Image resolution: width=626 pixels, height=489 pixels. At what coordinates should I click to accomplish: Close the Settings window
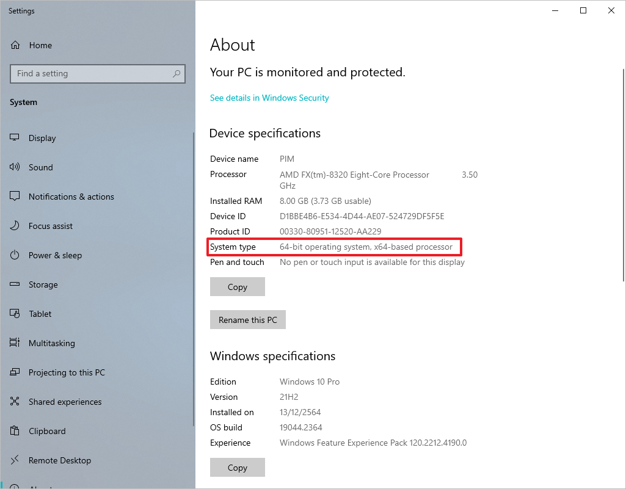pyautogui.click(x=611, y=10)
